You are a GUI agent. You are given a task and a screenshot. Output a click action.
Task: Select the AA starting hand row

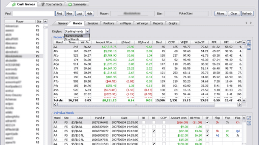[147, 47]
